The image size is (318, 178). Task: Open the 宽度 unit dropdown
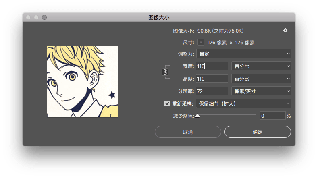coord(261,66)
